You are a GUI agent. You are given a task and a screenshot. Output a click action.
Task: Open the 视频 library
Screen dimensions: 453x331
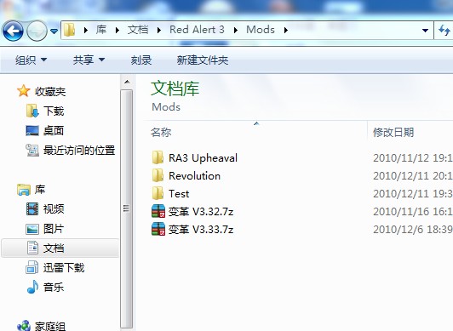coord(54,209)
